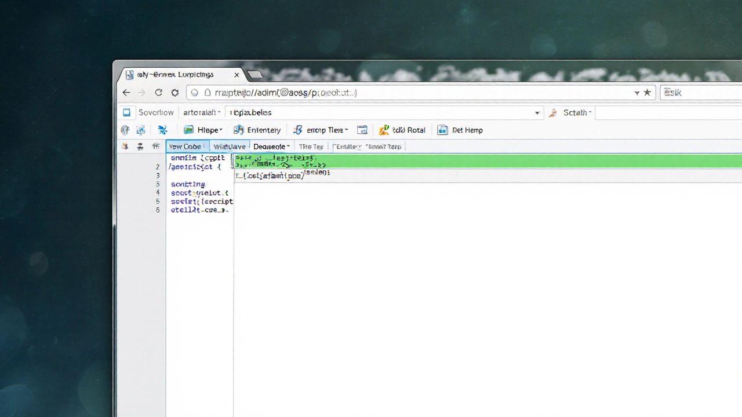Screen dimensions: 742x417
Task: Click the bookmark star in address bar
Action: [x=648, y=93]
